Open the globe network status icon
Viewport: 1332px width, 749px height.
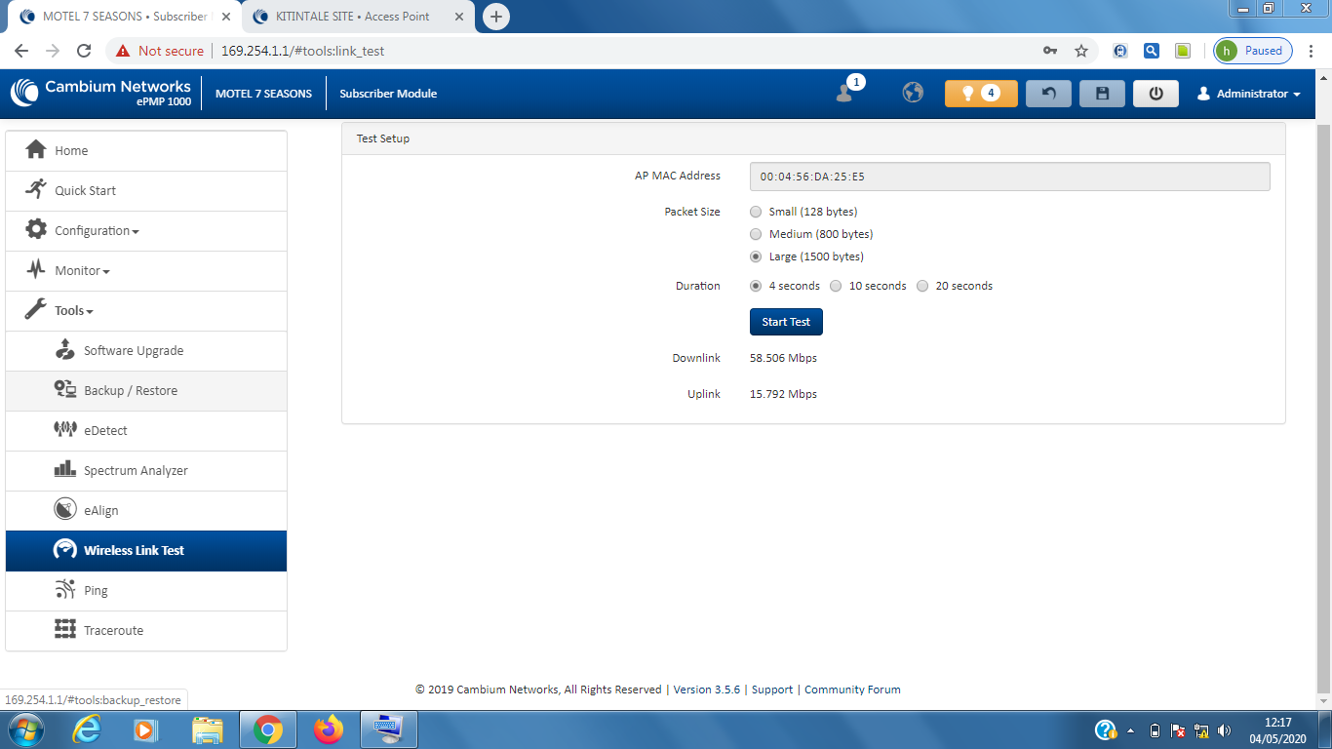pos(913,93)
